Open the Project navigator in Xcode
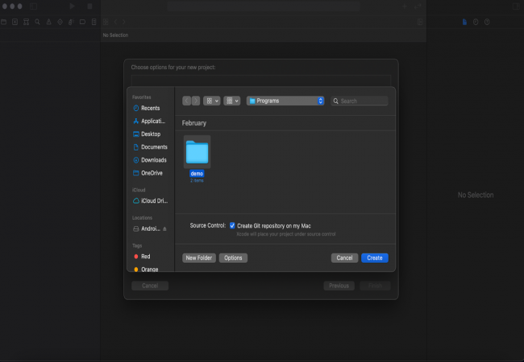The height and width of the screenshot is (362, 524). tap(4, 22)
